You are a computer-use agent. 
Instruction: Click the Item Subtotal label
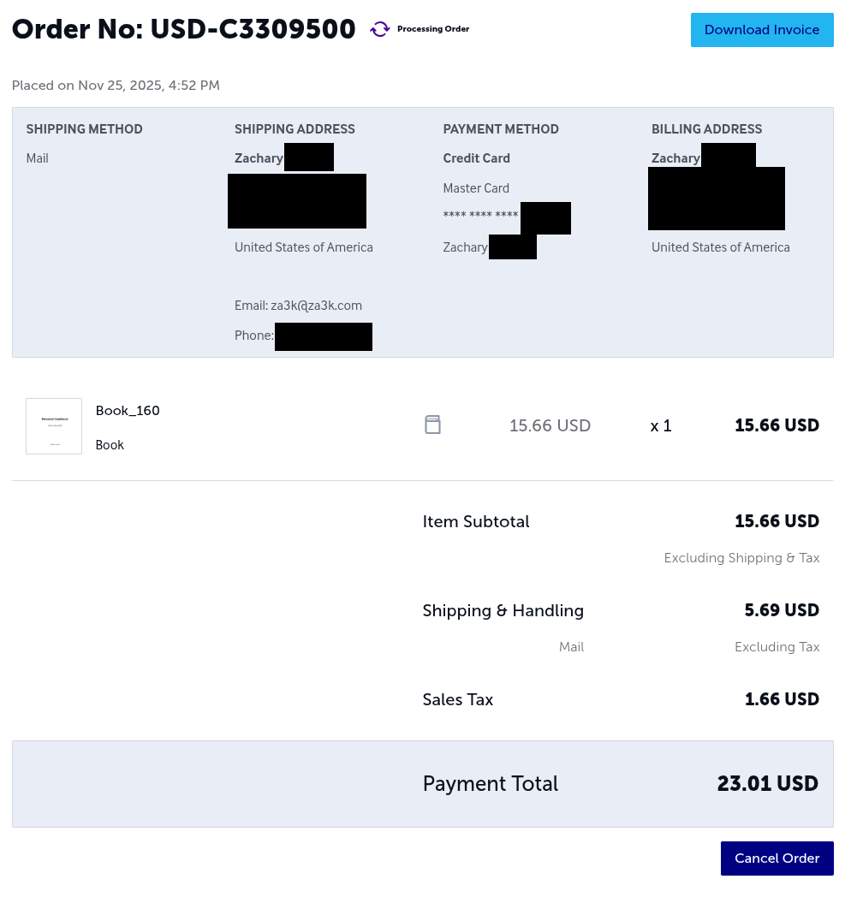[x=476, y=521]
